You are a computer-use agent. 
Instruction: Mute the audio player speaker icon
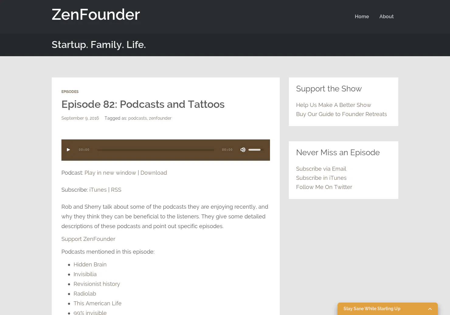coord(243,150)
